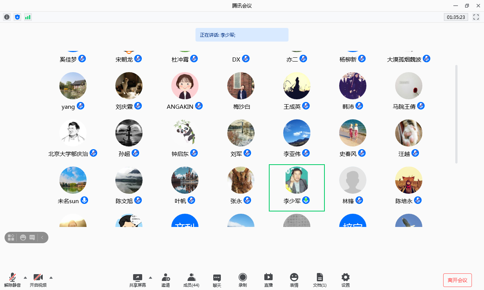Turn on camera with 开启视频
The image size is (484, 290).
38,280
